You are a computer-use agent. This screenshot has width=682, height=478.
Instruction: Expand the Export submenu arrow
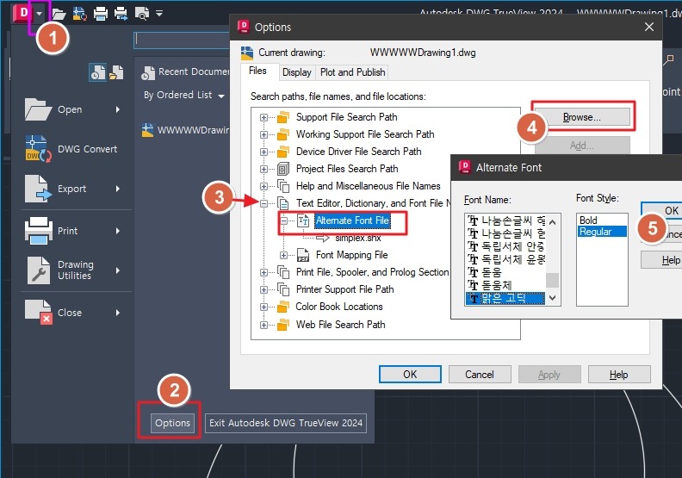click(118, 189)
